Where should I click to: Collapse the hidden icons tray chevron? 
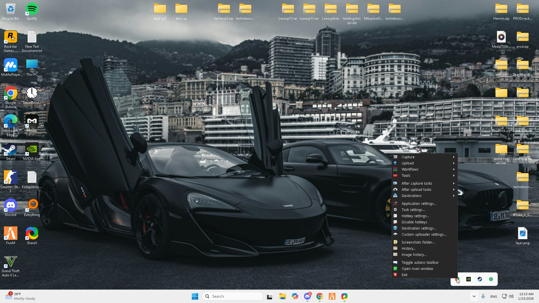tap(474, 296)
